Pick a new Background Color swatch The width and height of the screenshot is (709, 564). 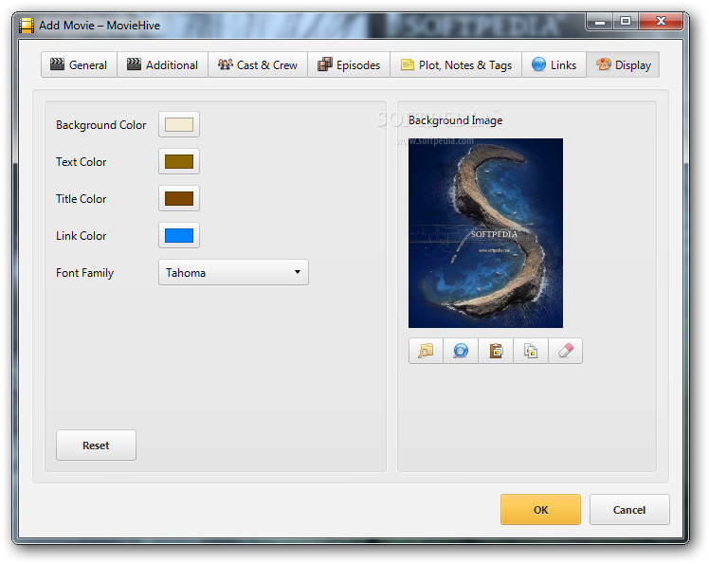179,124
